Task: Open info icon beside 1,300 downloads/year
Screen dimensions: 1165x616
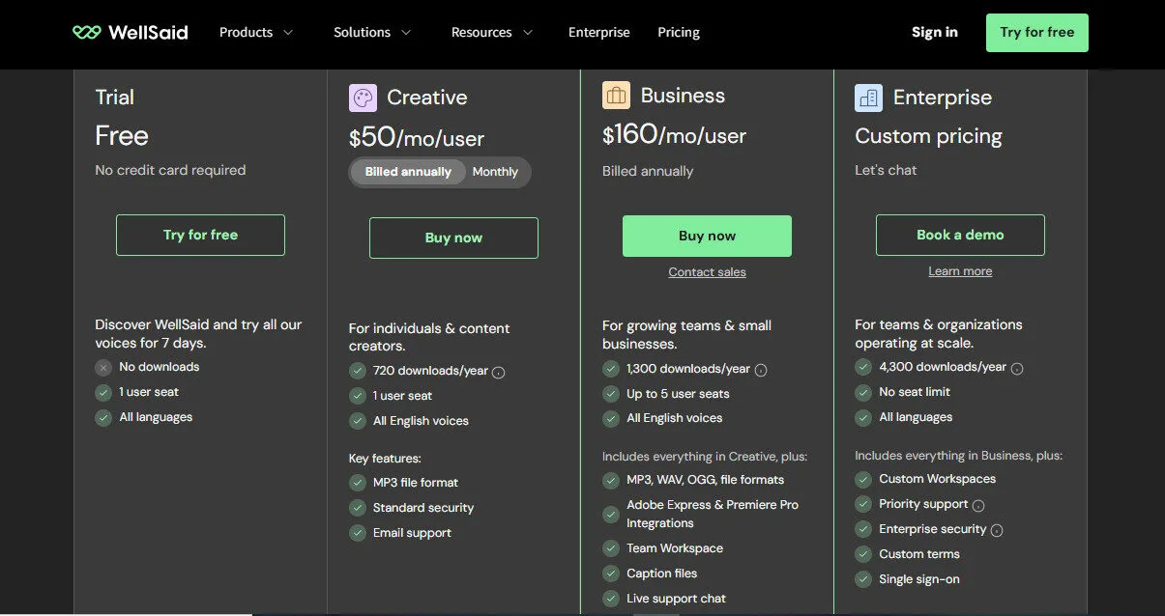Action: (x=761, y=370)
